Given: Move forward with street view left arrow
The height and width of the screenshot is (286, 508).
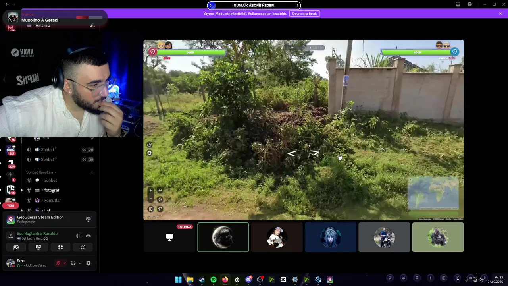Looking at the screenshot, I should click(x=291, y=154).
